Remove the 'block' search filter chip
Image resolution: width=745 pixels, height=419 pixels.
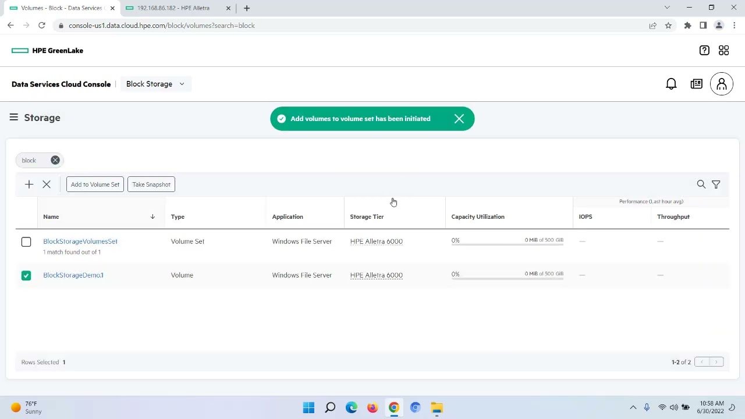pos(55,160)
